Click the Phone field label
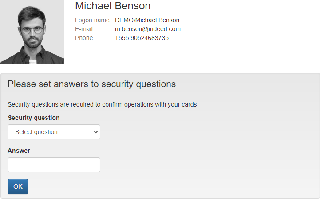Viewport: 320px width, 199px height. [84, 38]
